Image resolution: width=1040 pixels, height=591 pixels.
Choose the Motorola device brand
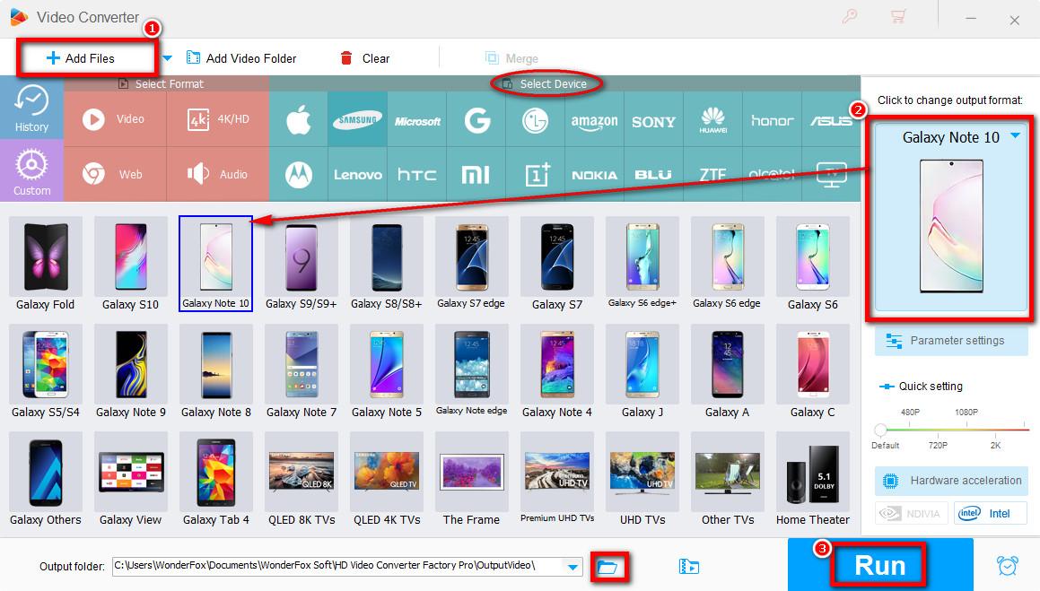click(x=299, y=175)
